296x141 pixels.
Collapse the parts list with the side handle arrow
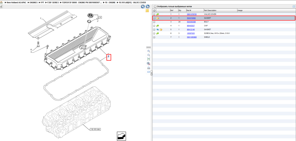[152, 73]
